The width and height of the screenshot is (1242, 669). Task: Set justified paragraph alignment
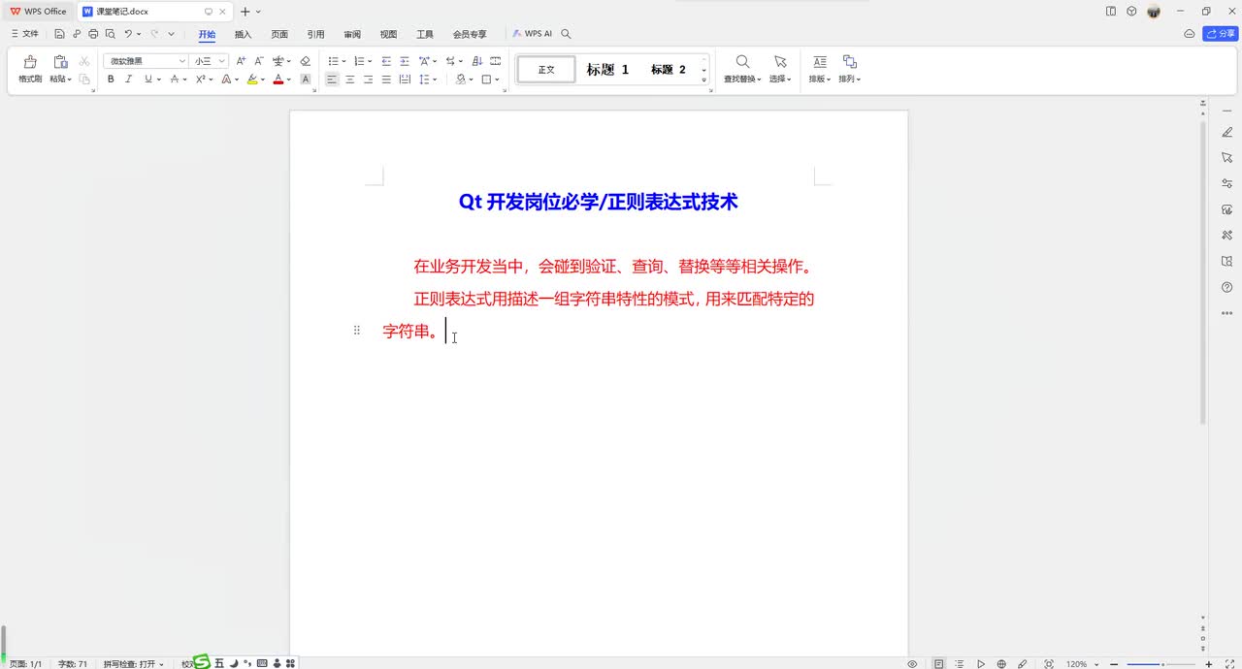click(386, 80)
